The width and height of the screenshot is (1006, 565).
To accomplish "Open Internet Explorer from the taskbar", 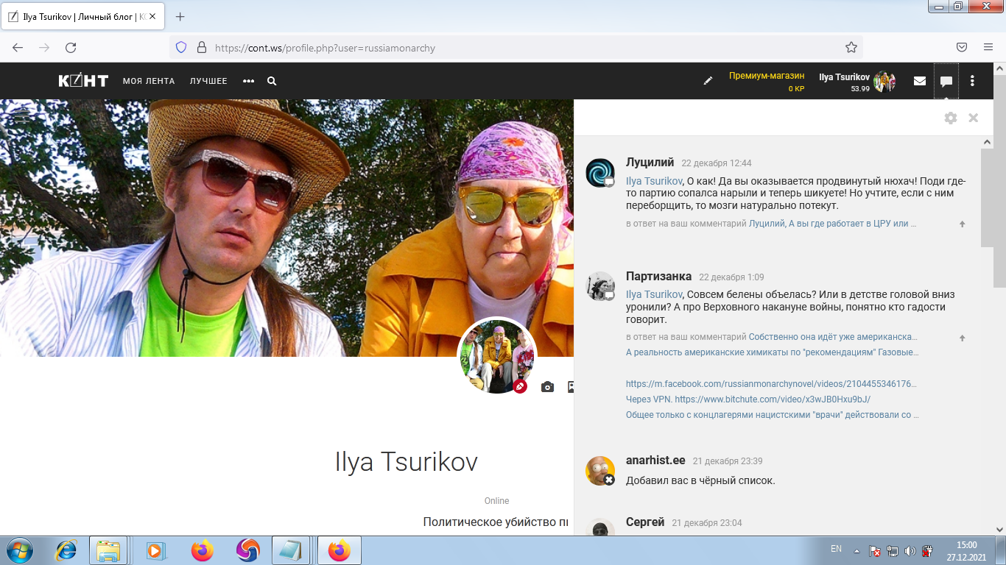I will [x=66, y=550].
